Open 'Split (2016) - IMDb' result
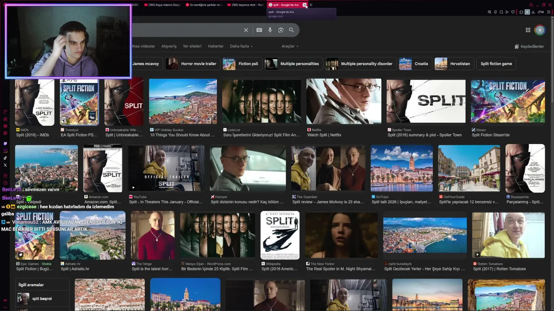The width and height of the screenshot is (554, 311). tap(32, 135)
